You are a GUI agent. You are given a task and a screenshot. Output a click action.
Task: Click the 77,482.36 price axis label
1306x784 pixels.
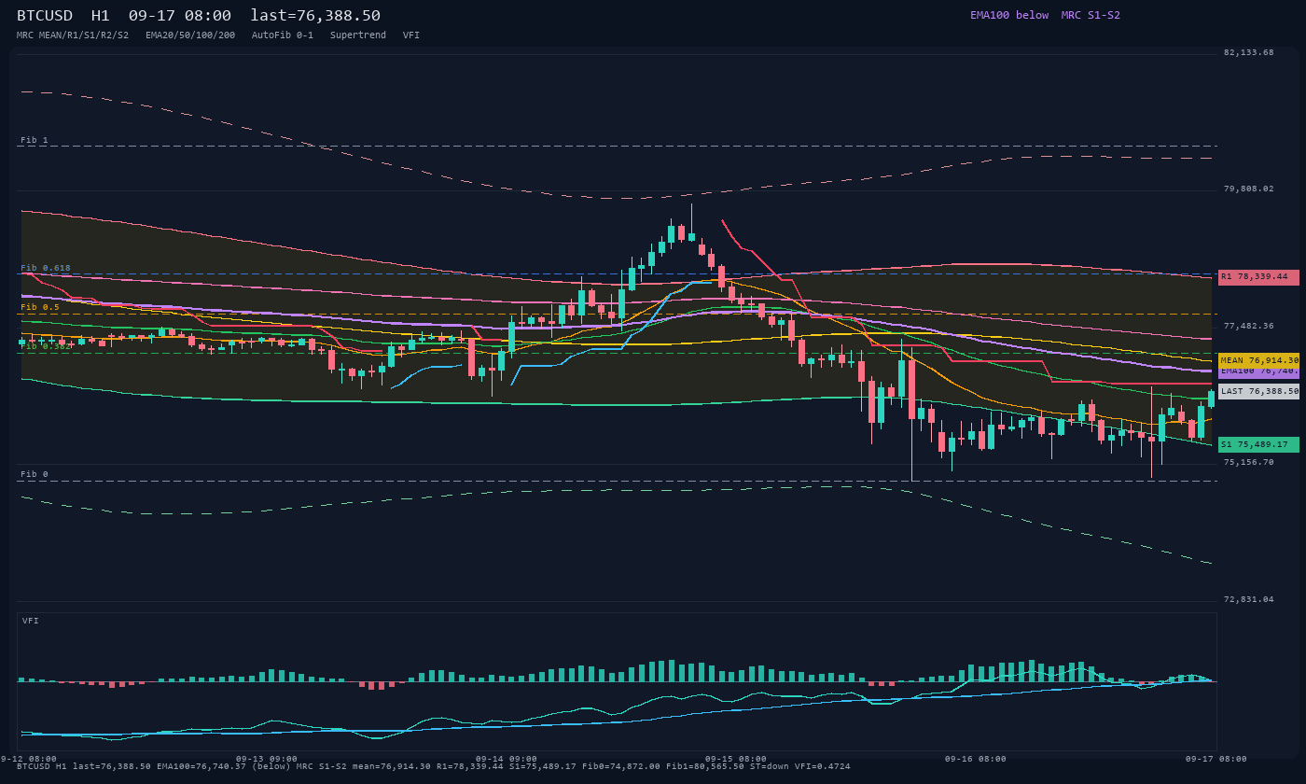1248,326
